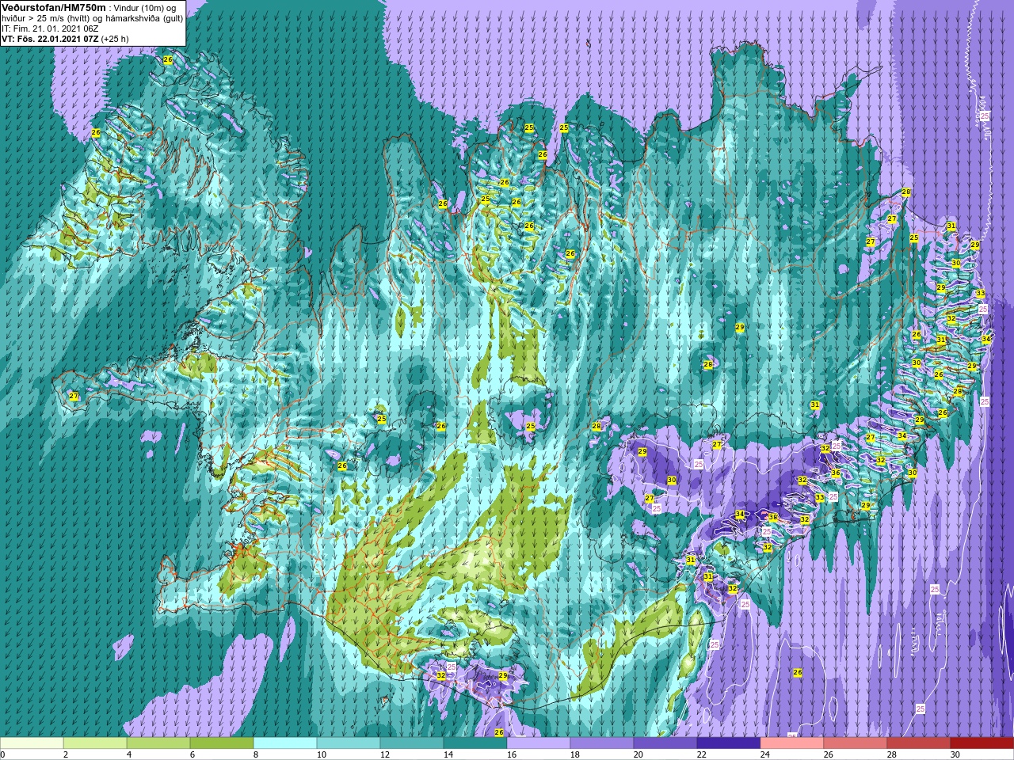This screenshot has width=1014, height=760.
Task: Click the legend scale tick label "0"
Action: pos(3,754)
